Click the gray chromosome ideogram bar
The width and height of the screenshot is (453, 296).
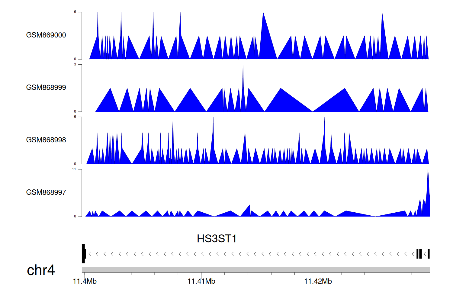pyautogui.click(x=255, y=269)
